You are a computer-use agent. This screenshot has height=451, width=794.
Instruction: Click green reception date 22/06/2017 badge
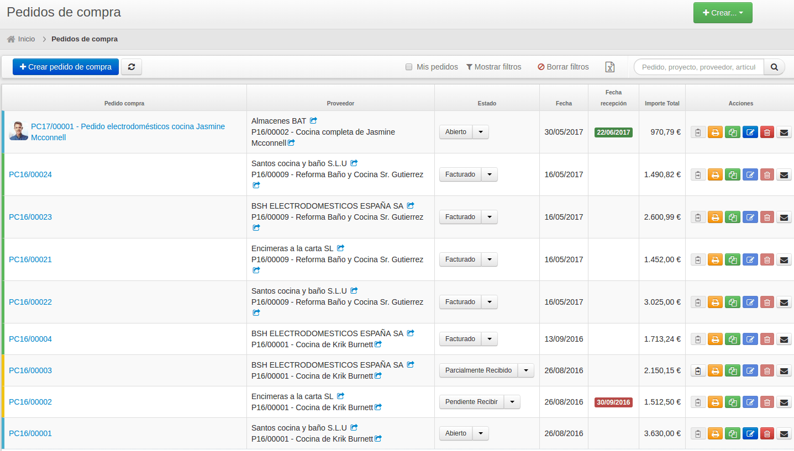[613, 132]
